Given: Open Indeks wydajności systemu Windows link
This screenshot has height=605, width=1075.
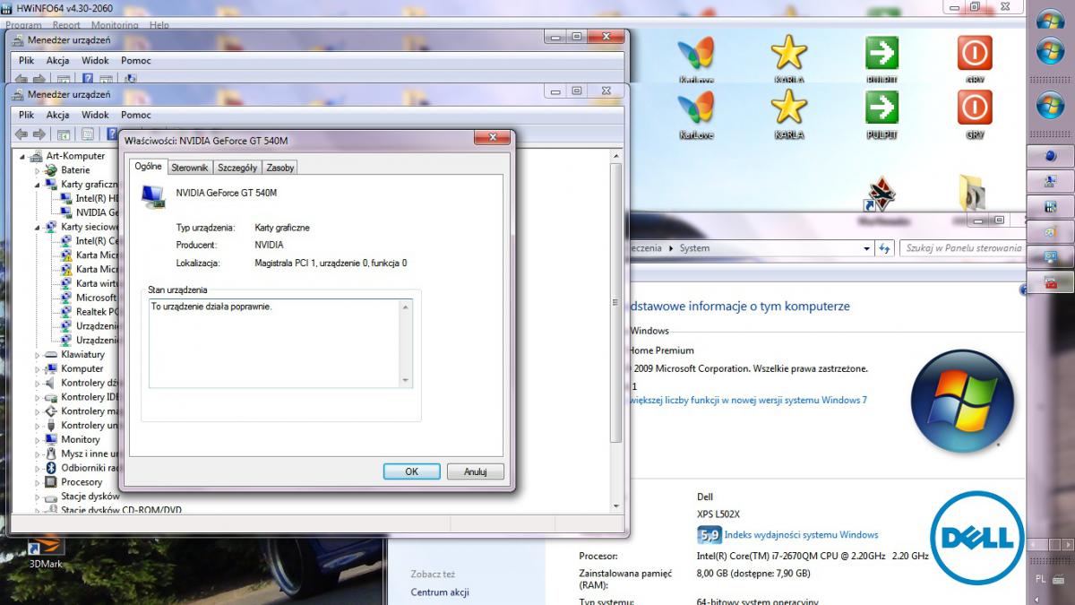Looking at the screenshot, I should coord(801,535).
